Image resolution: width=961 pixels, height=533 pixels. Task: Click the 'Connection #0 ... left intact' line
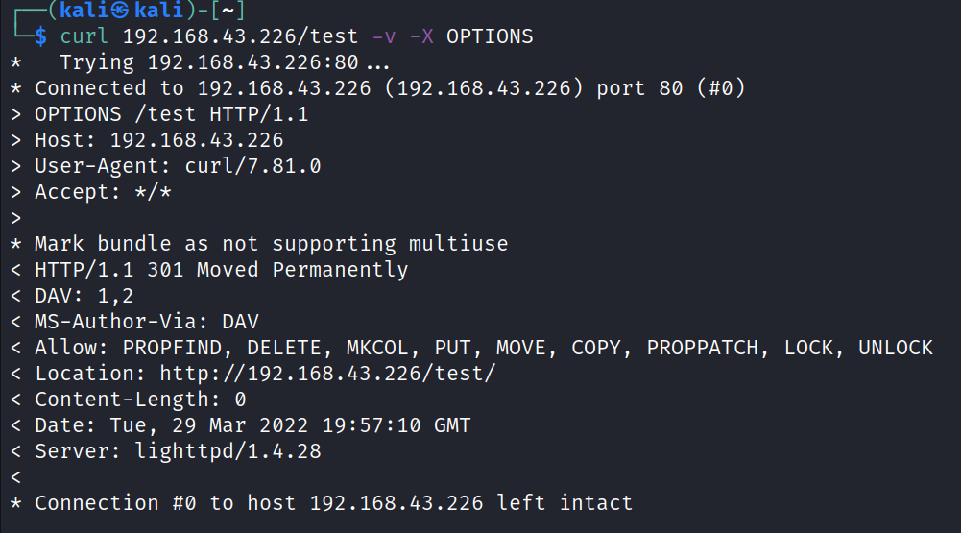[333, 503]
